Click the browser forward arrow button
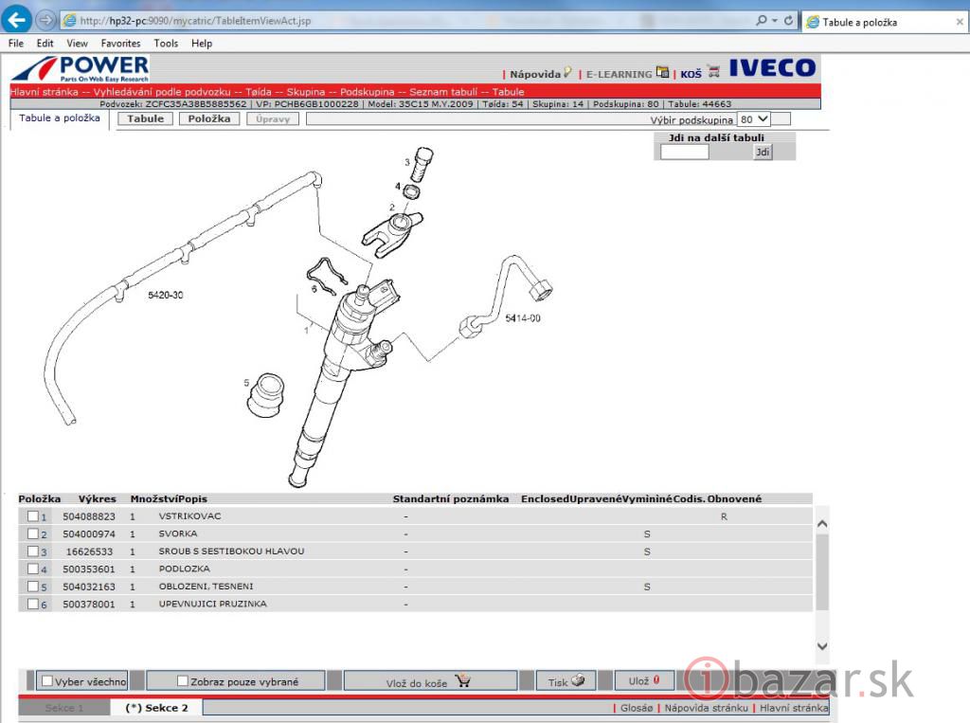Viewport: 970px width, 723px height. pos(45,20)
